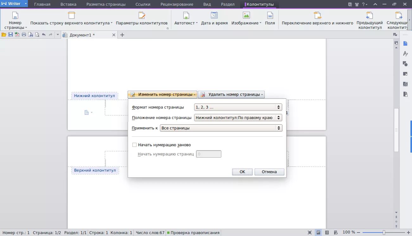
Task: Click the save floppy disk icon
Action: [x=10, y=35]
